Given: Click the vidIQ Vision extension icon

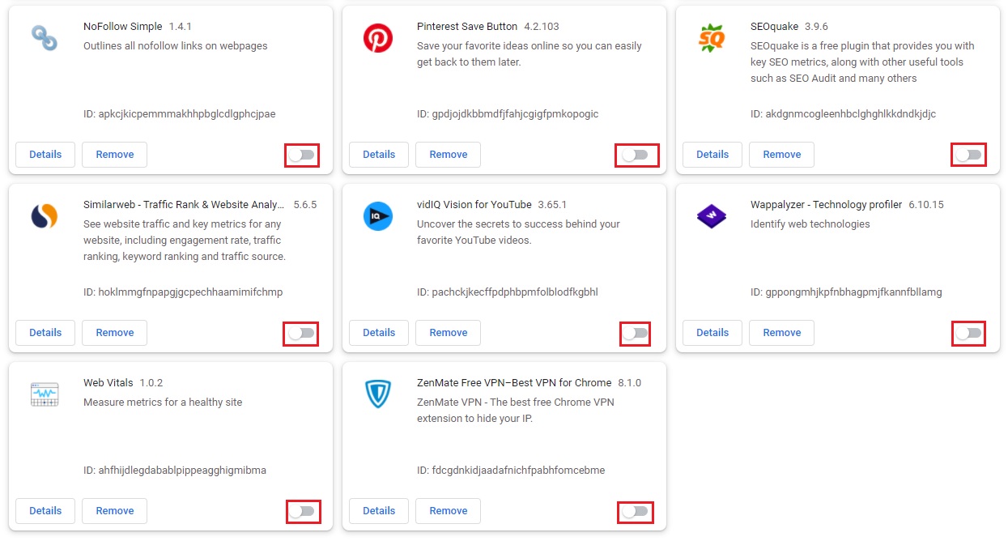Looking at the screenshot, I should pyautogui.click(x=378, y=216).
